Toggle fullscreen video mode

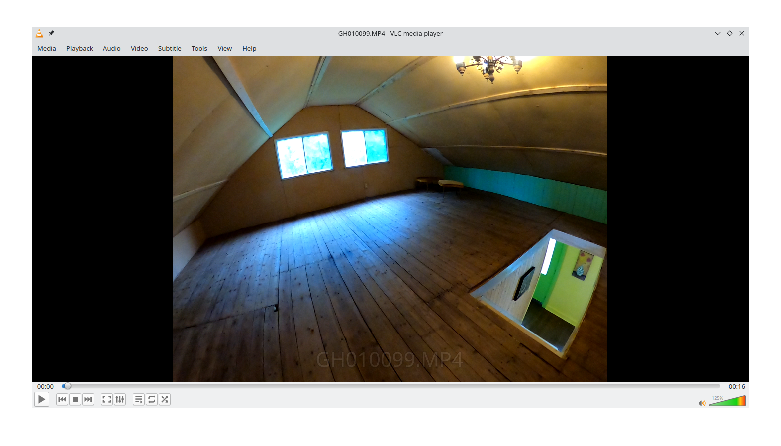click(107, 399)
